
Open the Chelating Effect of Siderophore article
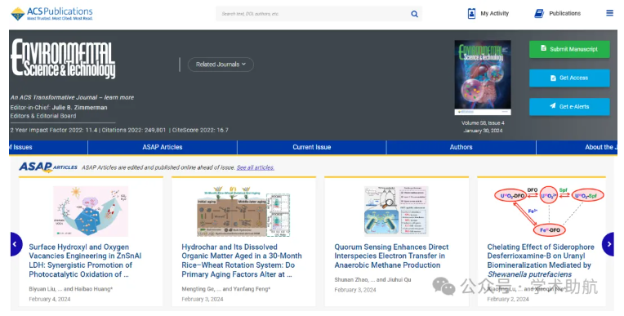tap(541, 260)
